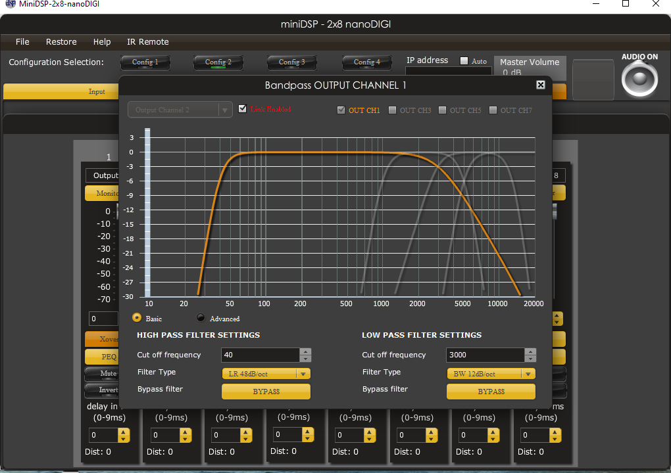Image resolution: width=671 pixels, height=473 pixels.
Task: Toggle the Link Enabled checkbox
Action: coord(243,108)
